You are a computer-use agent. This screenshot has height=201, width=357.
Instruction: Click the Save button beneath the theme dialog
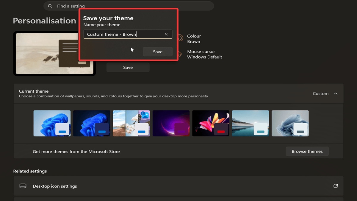pos(128,67)
